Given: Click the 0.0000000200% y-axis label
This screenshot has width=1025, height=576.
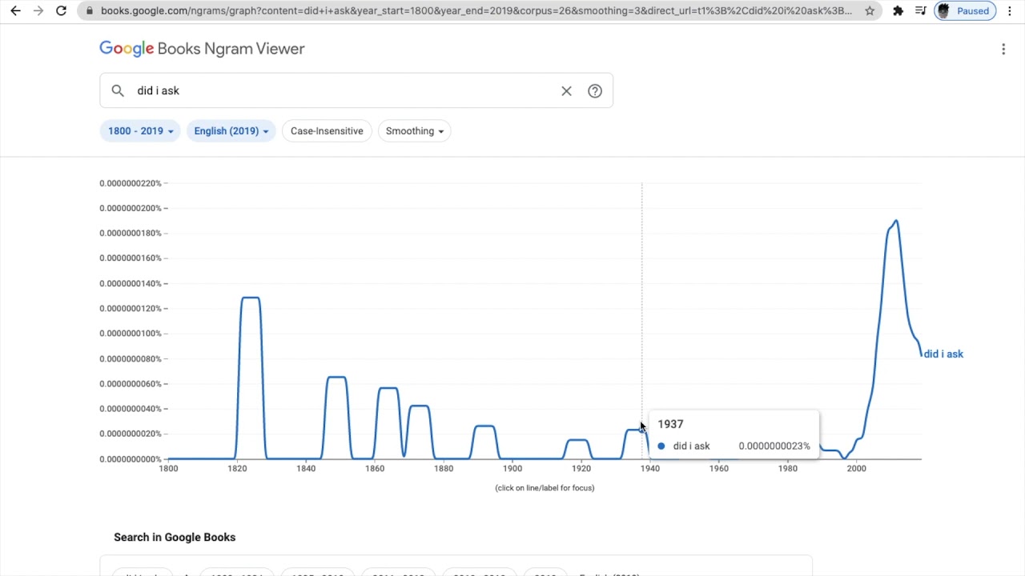Looking at the screenshot, I should 131,208.
